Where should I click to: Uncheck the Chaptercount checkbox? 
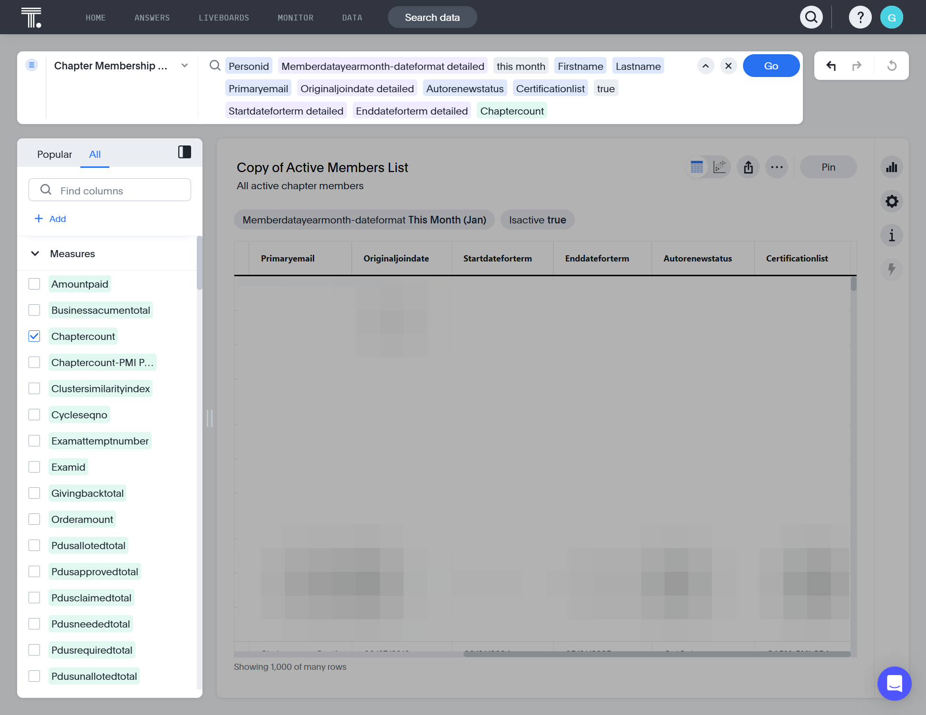click(34, 336)
